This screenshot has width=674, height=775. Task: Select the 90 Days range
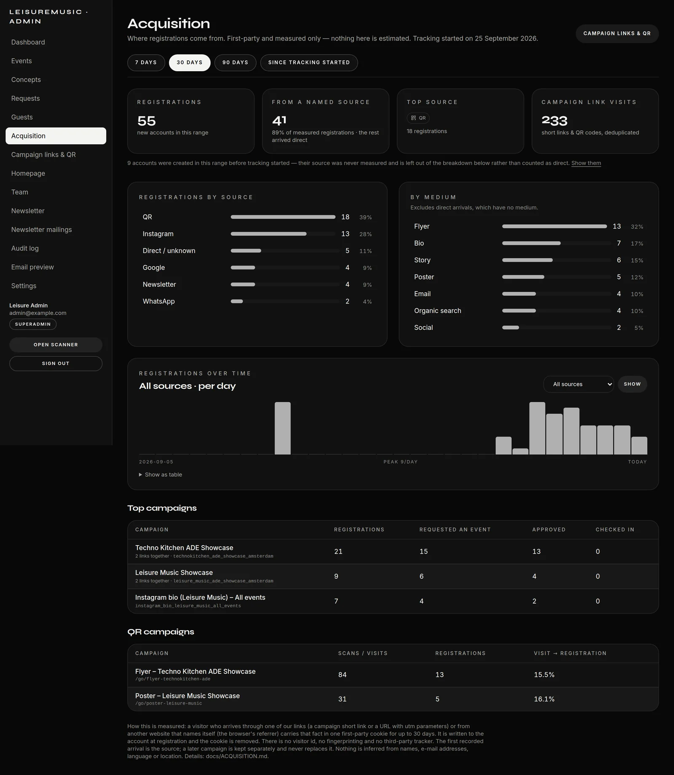(235, 62)
